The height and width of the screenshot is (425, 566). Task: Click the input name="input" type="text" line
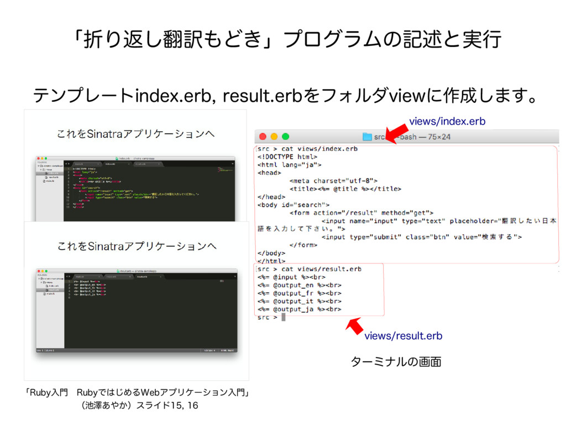[x=407, y=225]
